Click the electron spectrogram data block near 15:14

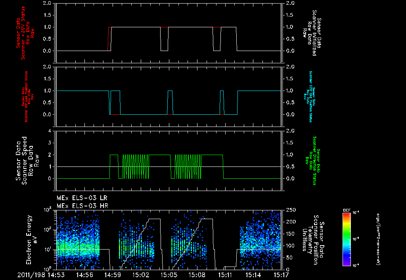(260, 240)
